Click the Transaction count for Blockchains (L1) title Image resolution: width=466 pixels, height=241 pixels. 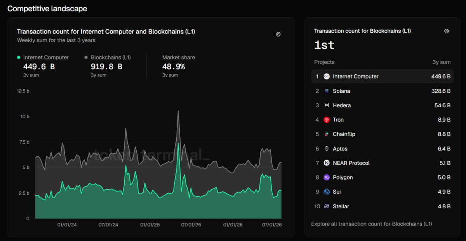(x=362, y=31)
